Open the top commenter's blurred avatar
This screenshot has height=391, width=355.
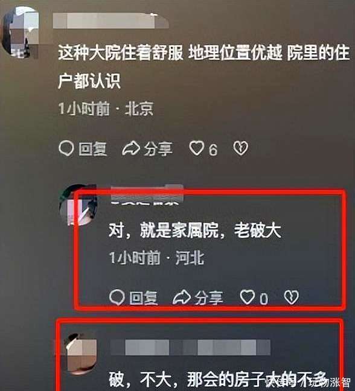[21, 33]
